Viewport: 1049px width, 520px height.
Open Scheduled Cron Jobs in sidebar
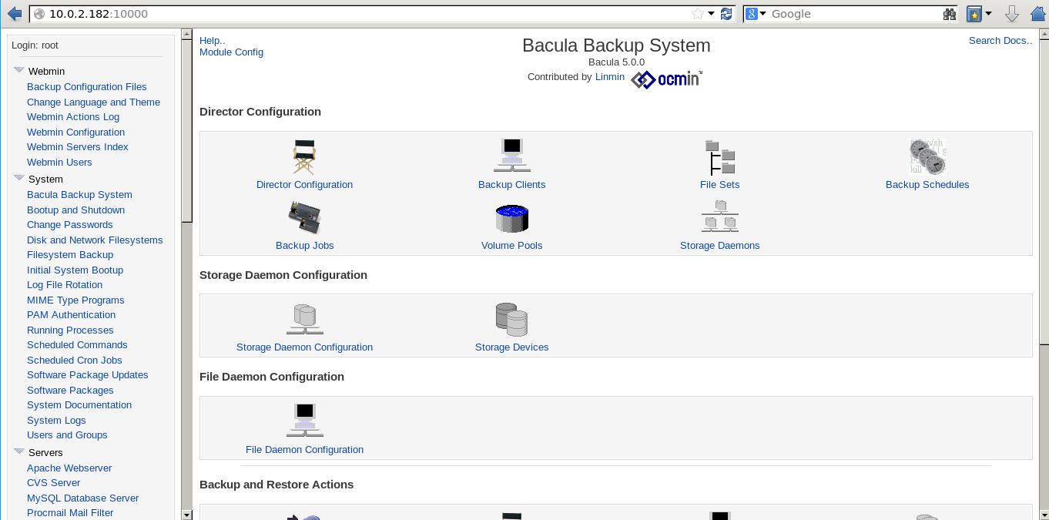74,361
